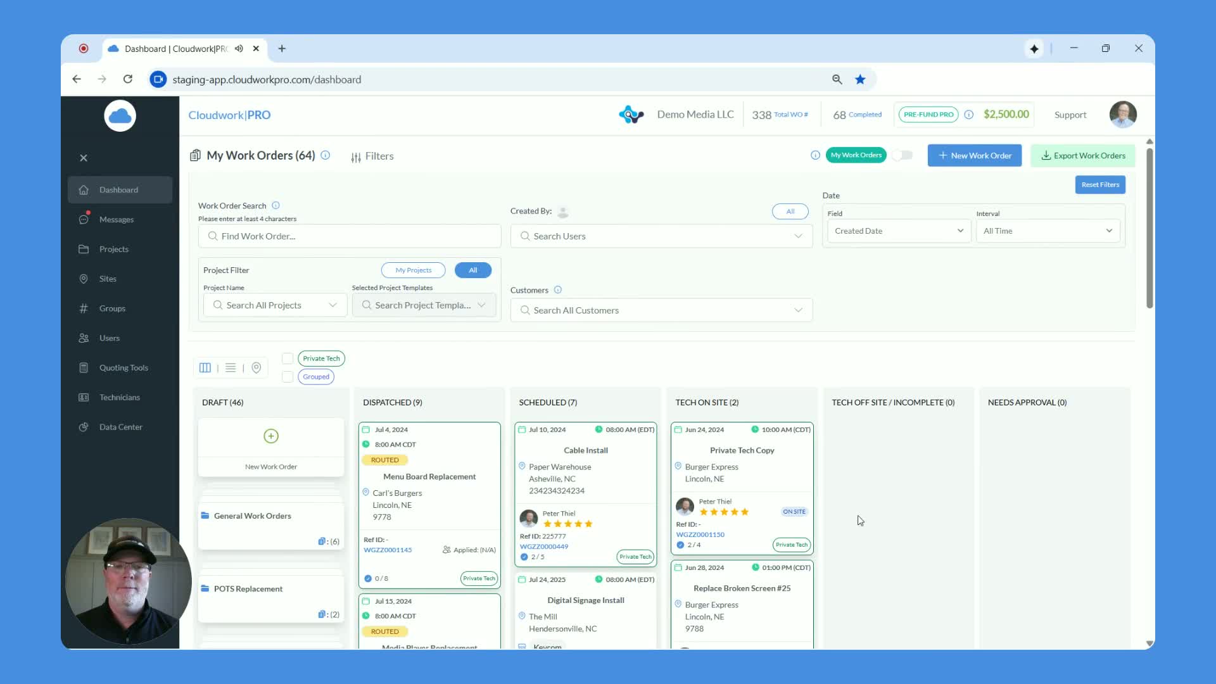1216x684 pixels.
Task: Expand the Search All Customers dropdown
Action: click(661, 310)
